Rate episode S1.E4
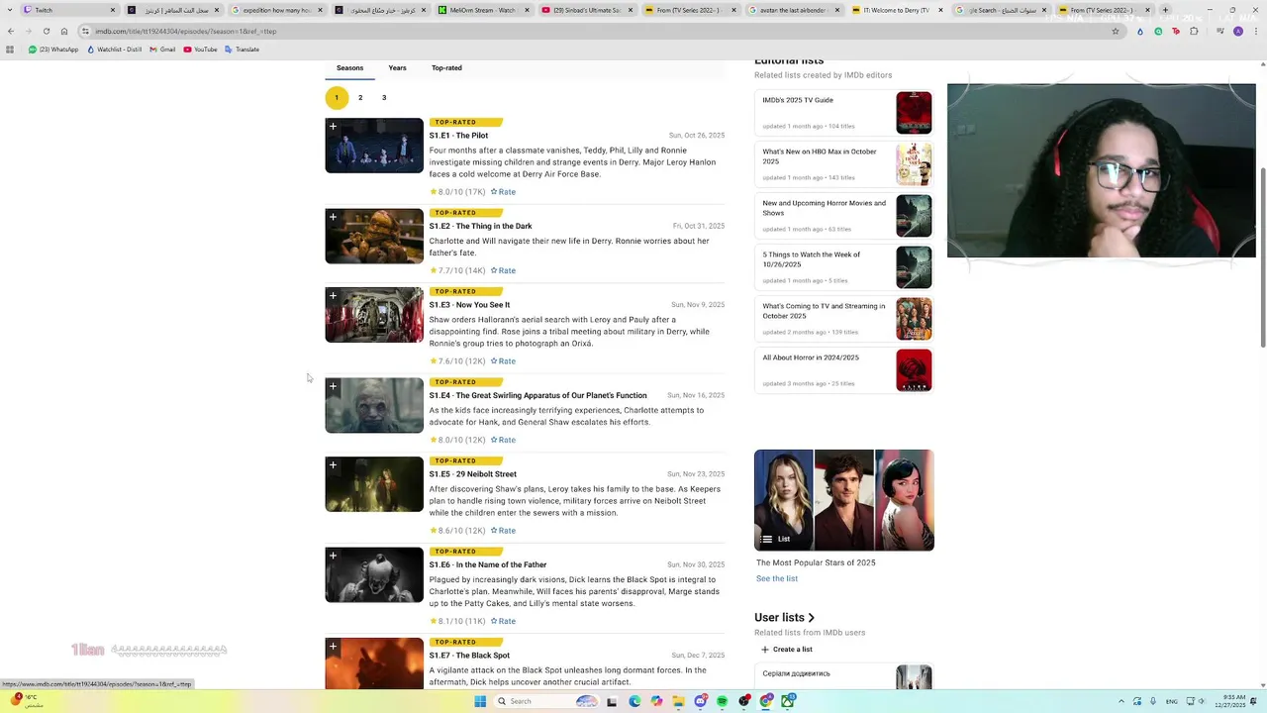Viewport: 1267px width, 713px height. coord(503,440)
